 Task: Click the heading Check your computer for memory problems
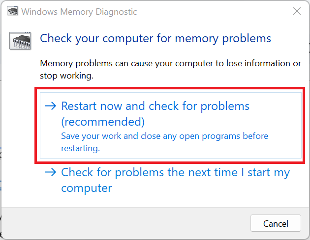(x=155, y=38)
